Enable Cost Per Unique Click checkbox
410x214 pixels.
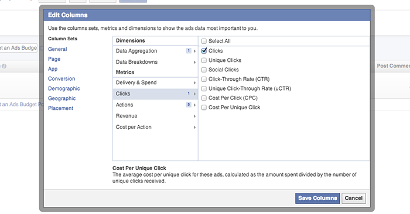(x=204, y=107)
